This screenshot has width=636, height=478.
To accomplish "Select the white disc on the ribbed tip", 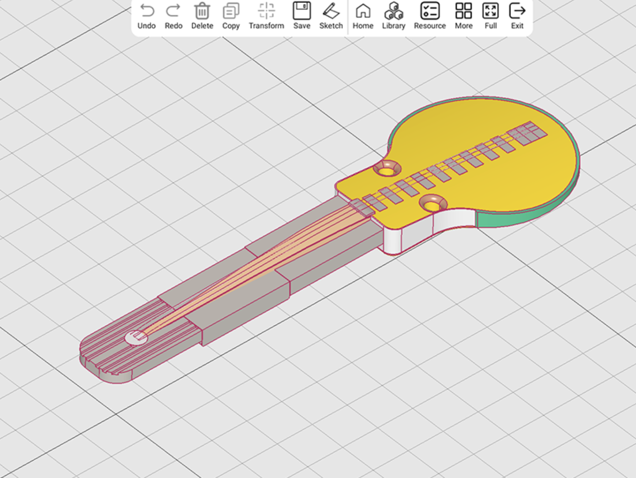I will (136, 338).
